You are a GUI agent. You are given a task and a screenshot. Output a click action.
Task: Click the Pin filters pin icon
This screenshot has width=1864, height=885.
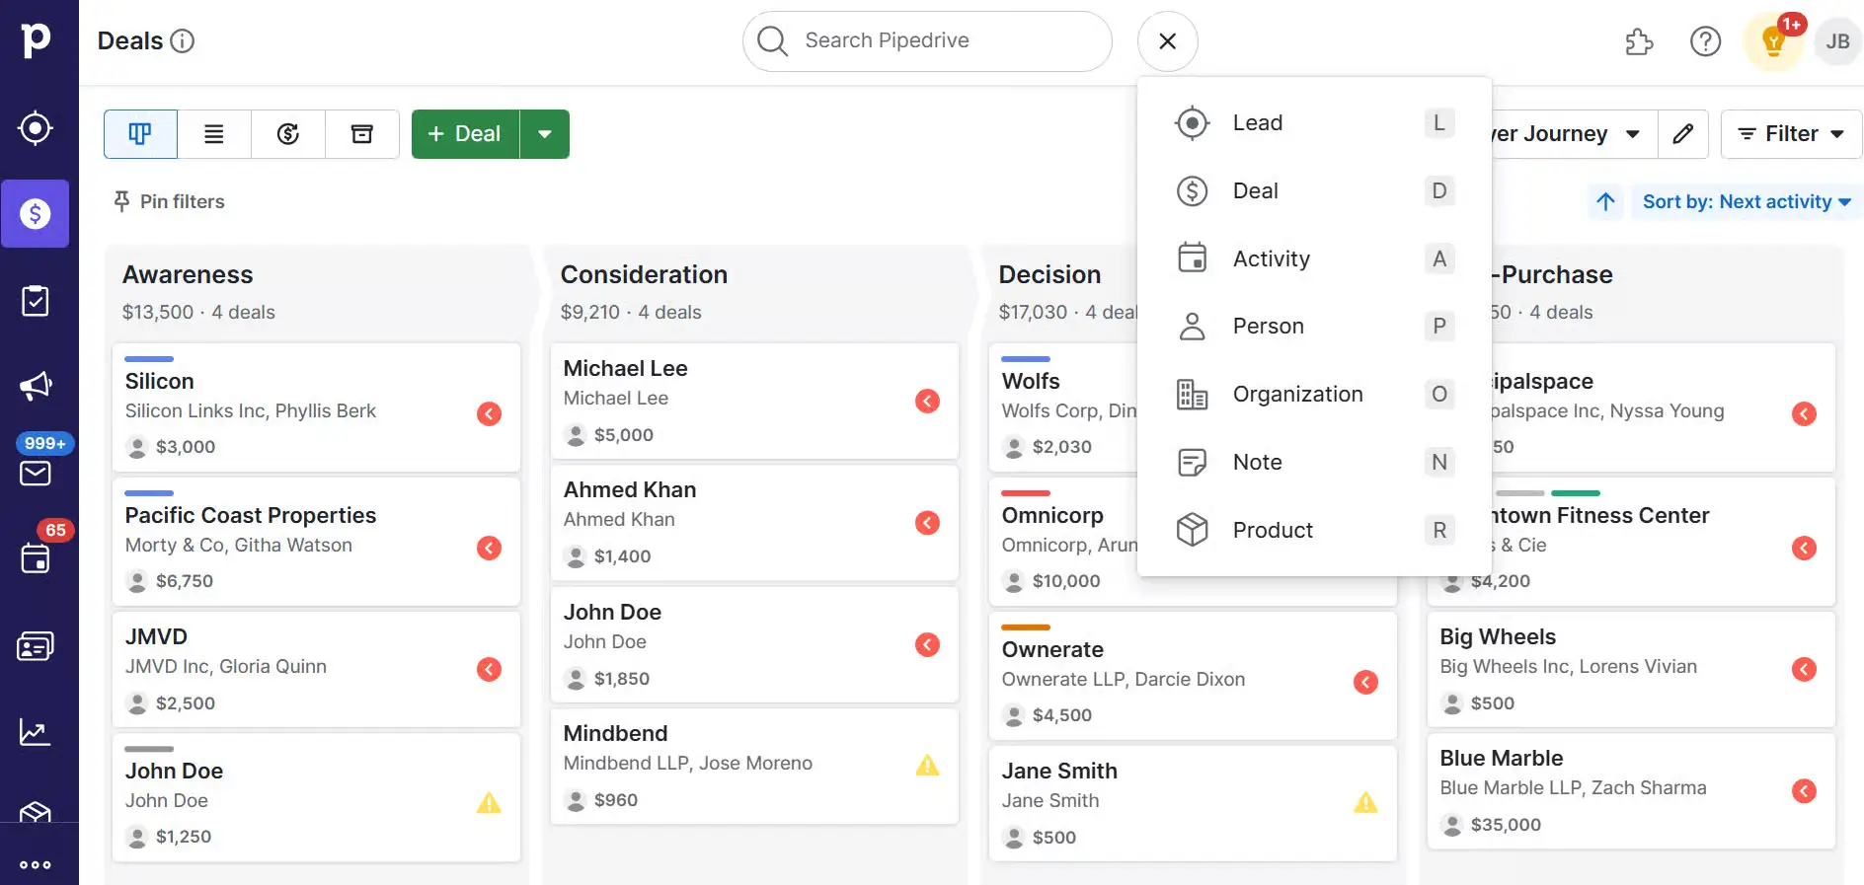pyautogui.click(x=121, y=201)
